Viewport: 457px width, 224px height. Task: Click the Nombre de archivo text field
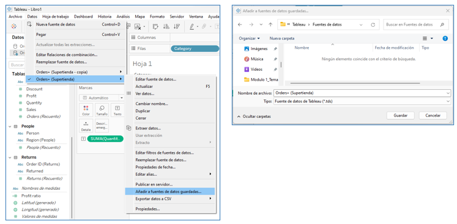tap(359, 93)
